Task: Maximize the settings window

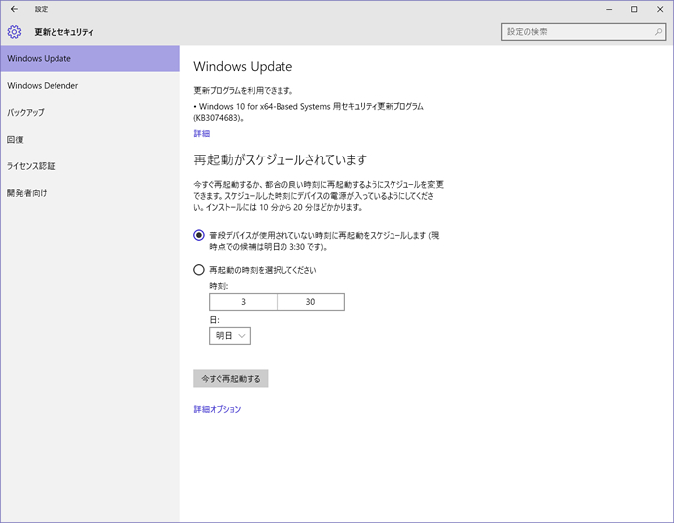Action: point(634,9)
